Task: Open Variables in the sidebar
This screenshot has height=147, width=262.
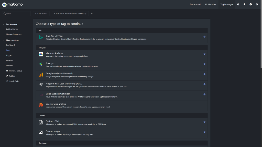Action: click(x=9, y=60)
